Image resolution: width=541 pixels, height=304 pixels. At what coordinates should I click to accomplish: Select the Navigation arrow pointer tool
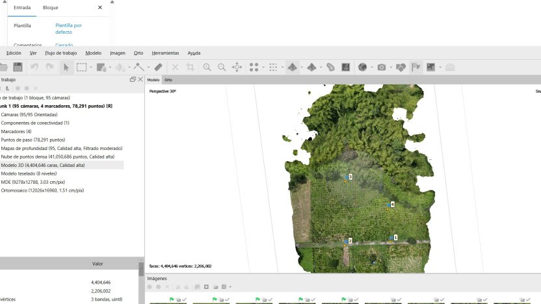point(66,67)
